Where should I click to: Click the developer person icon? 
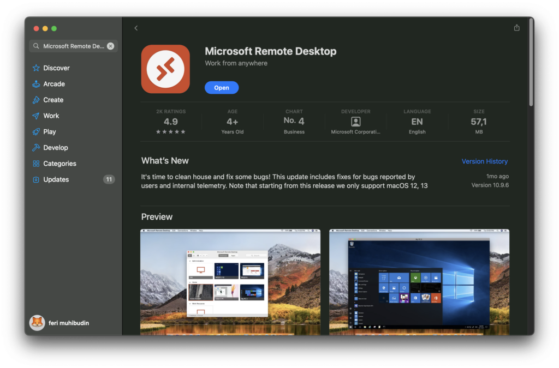pyautogui.click(x=355, y=122)
